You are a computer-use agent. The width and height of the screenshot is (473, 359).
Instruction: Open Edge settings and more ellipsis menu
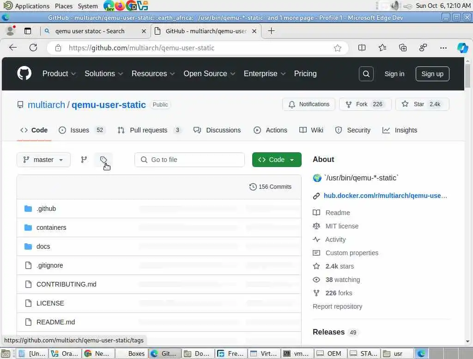pos(443,48)
